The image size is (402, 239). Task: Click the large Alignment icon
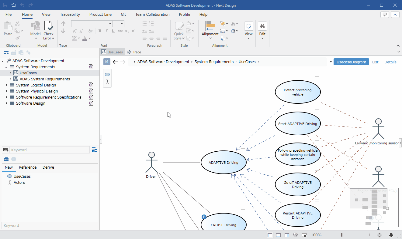210,26
